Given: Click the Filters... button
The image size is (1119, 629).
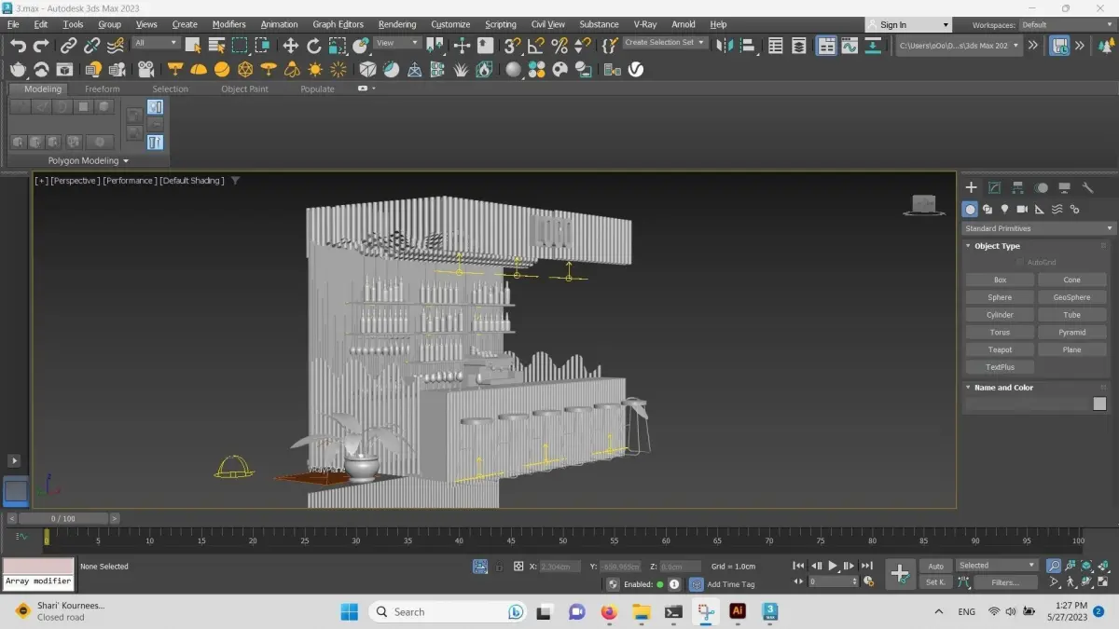Looking at the screenshot, I should 1005,582.
